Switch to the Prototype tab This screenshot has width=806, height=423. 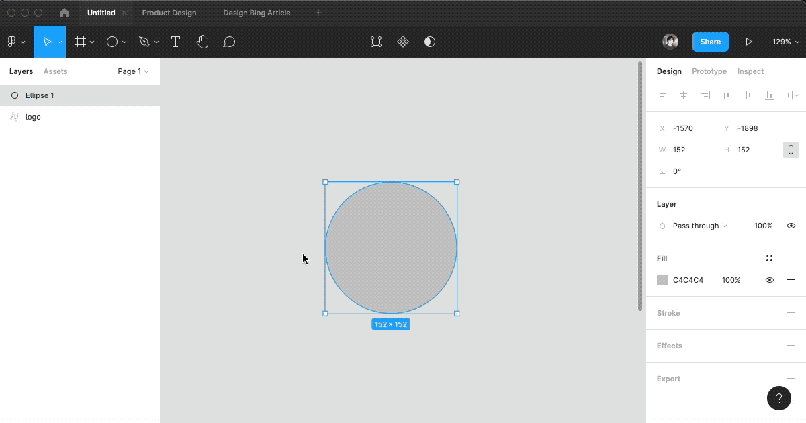pos(709,71)
